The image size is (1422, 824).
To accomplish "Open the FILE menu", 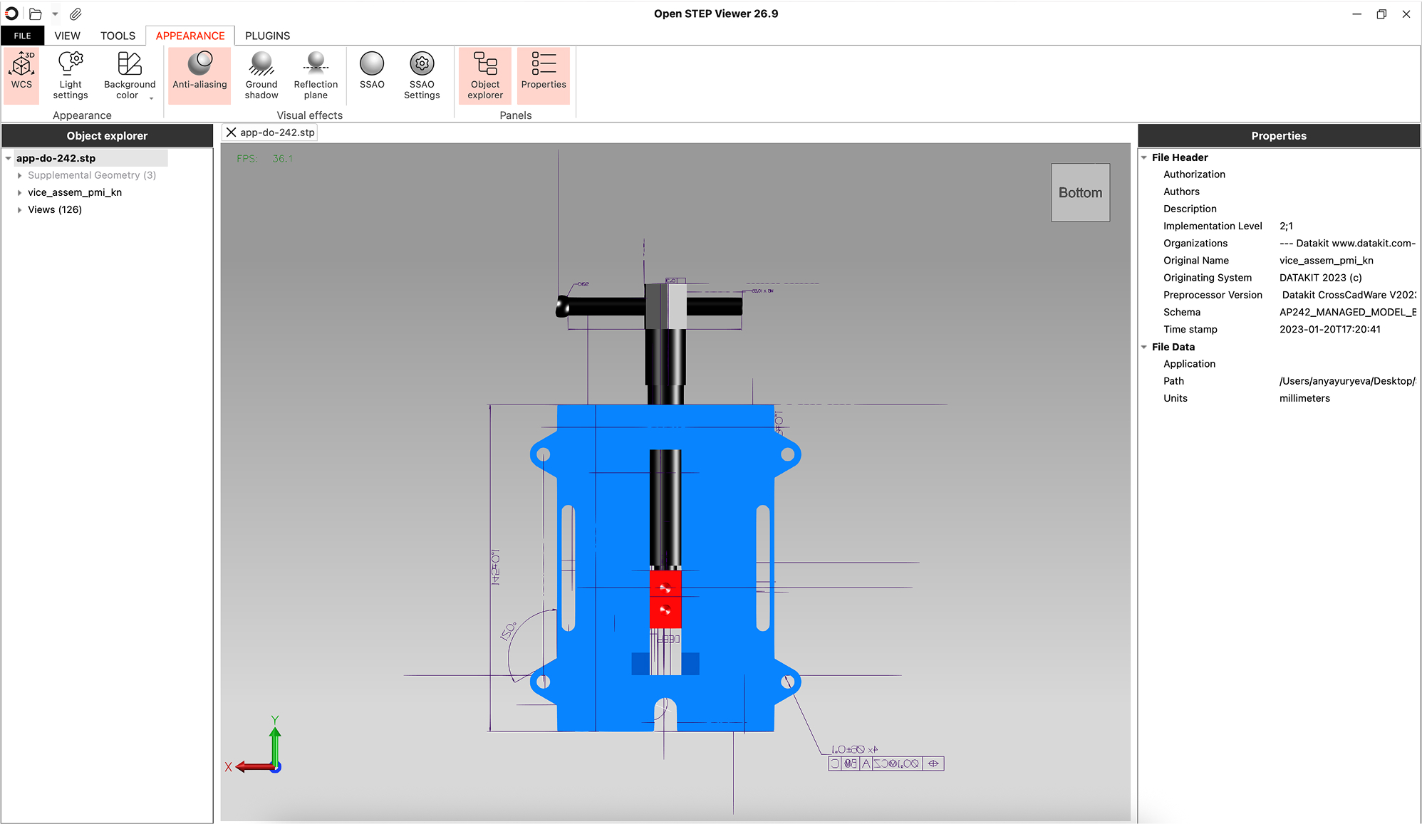I will 23,36.
